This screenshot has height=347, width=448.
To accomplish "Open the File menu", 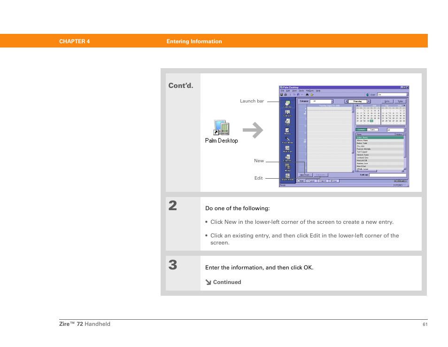I will tap(282, 91).
